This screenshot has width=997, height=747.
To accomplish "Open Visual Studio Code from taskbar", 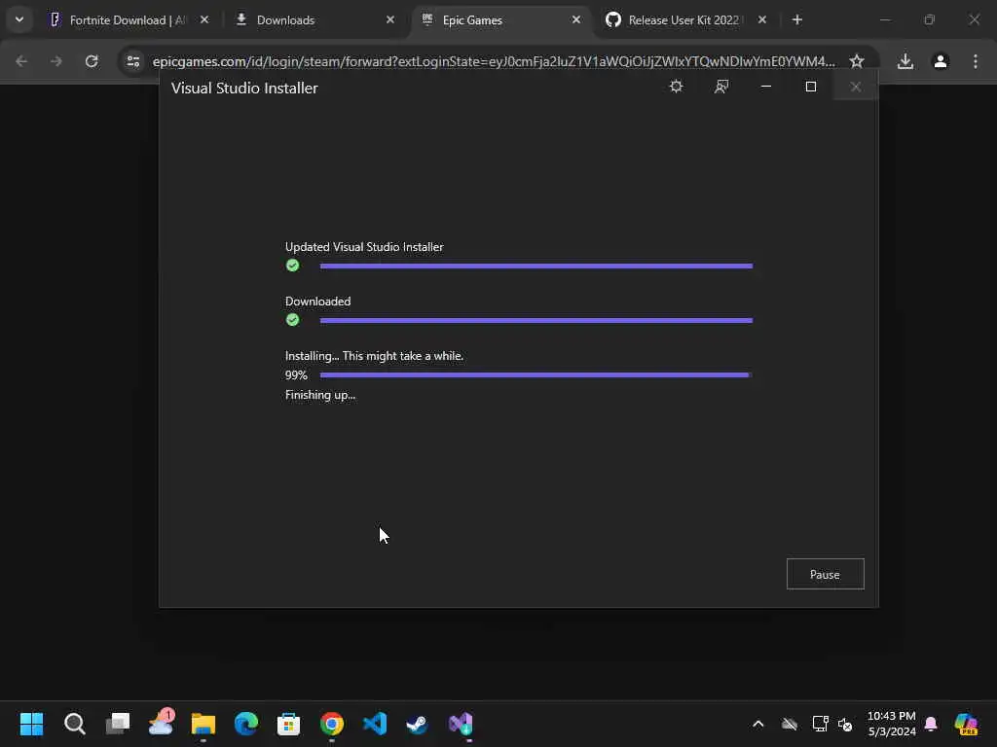I will [x=375, y=724].
